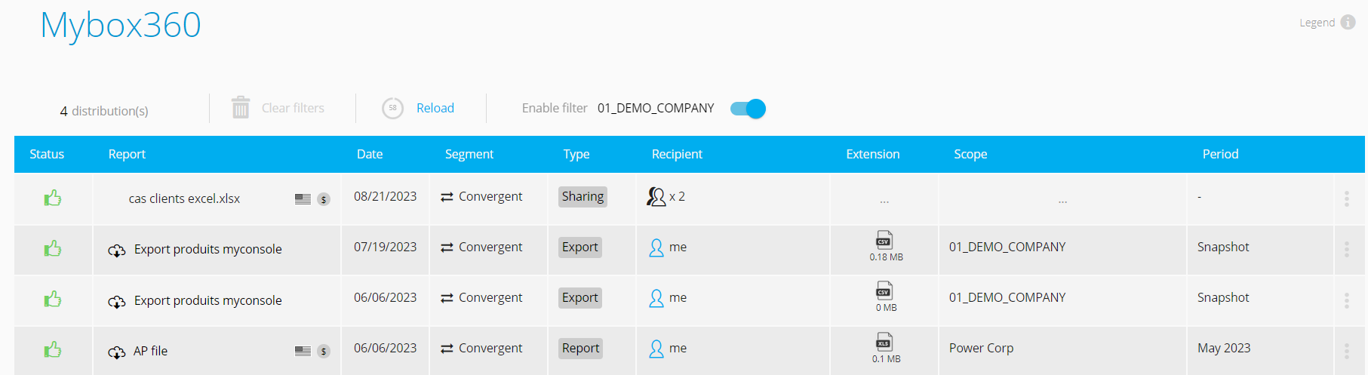The image size is (1368, 375).
Task: Sort by the Date column header
Action: pyautogui.click(x=370, y=154)
